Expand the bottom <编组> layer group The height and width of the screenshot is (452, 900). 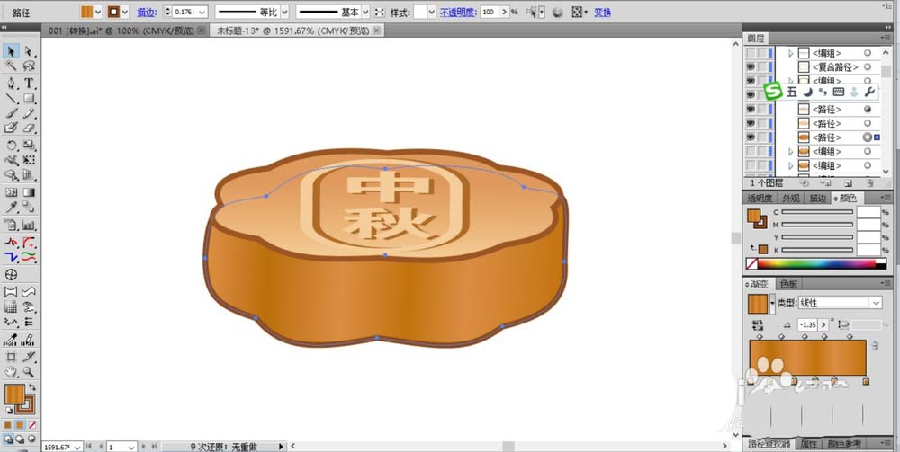pos(791,165)
